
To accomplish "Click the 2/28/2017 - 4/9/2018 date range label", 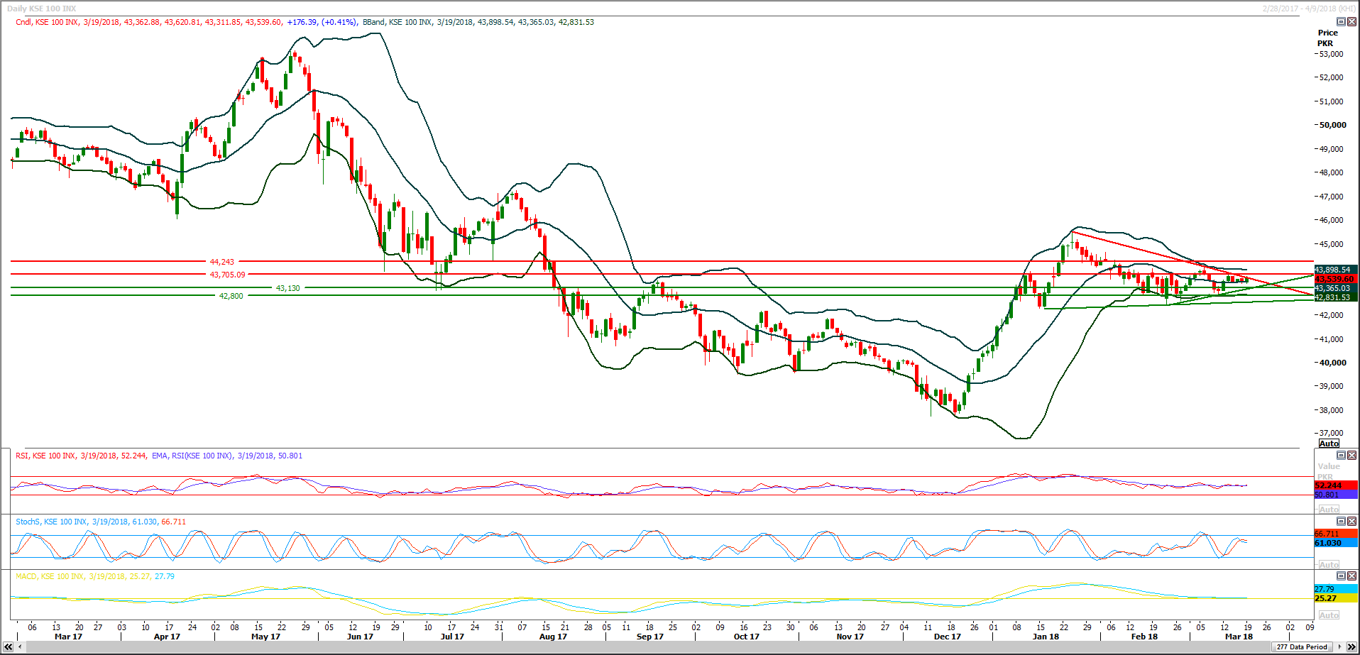I will click(x=1308, y=9).
